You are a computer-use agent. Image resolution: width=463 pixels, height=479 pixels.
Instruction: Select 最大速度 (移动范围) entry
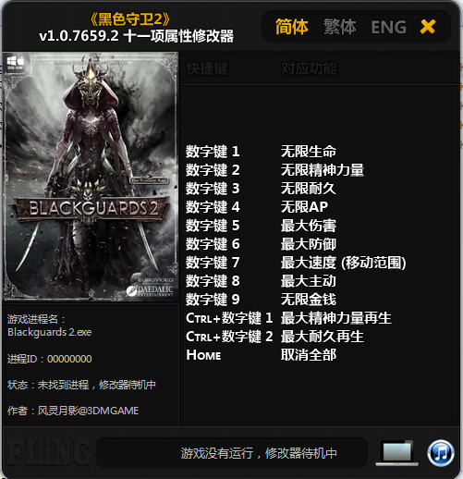[343, 263]
